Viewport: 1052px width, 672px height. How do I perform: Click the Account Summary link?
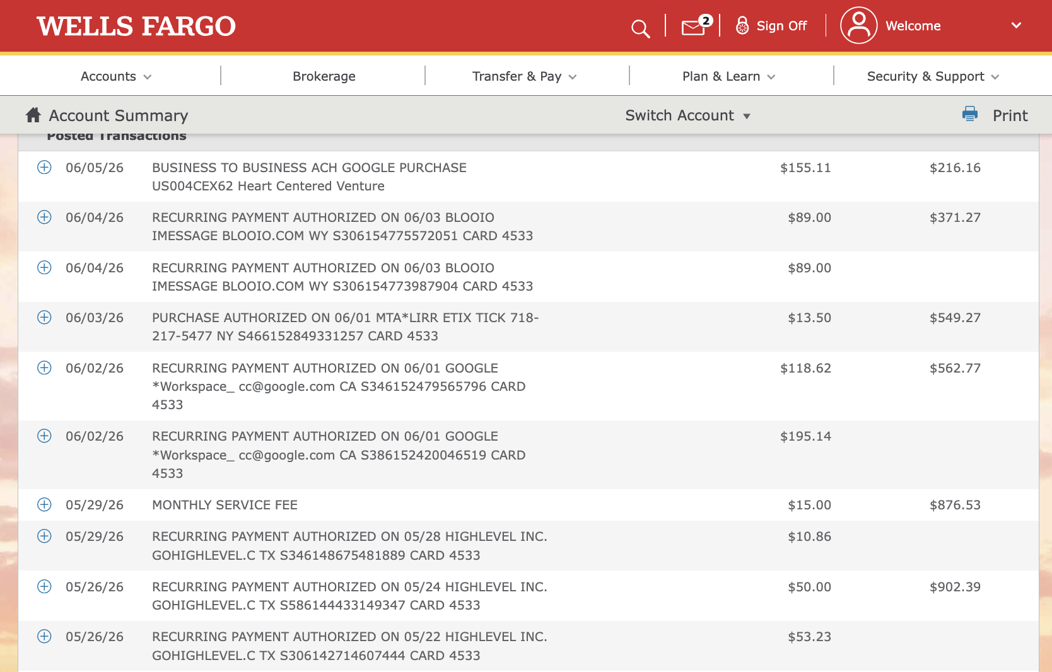(119, 115)
